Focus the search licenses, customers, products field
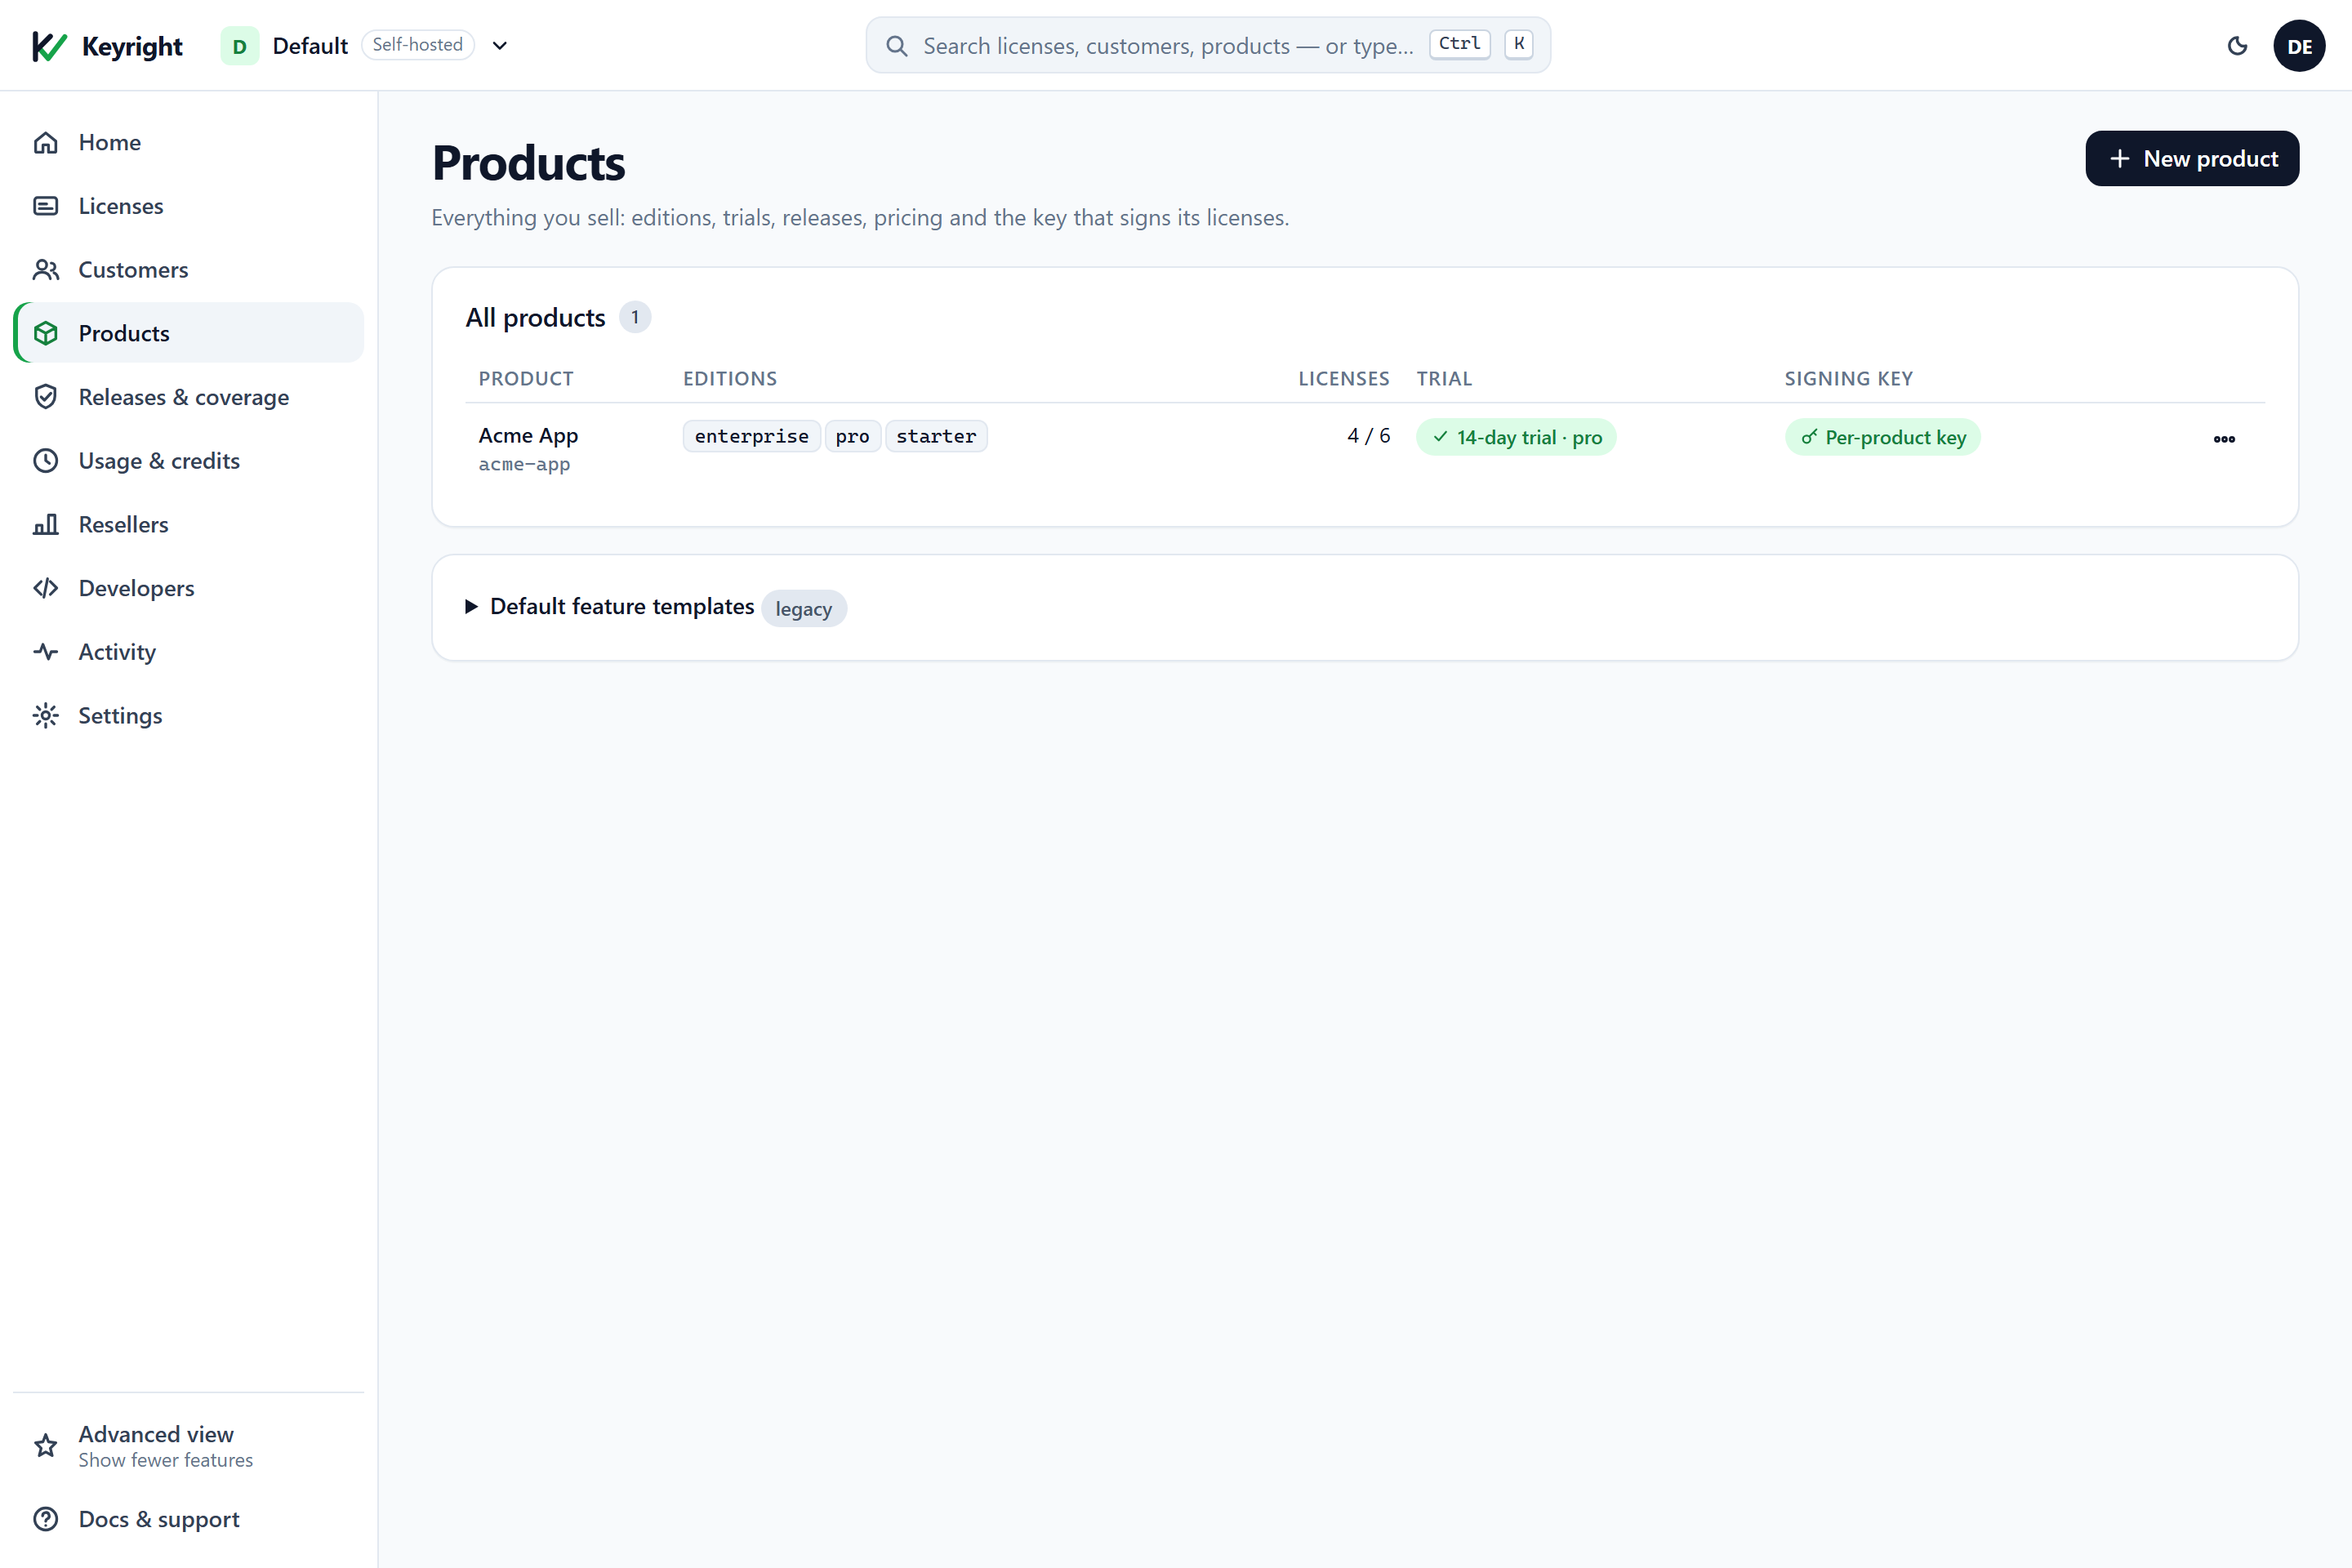Viewport: 2352px width, 1568px height. click(1208, 46)
